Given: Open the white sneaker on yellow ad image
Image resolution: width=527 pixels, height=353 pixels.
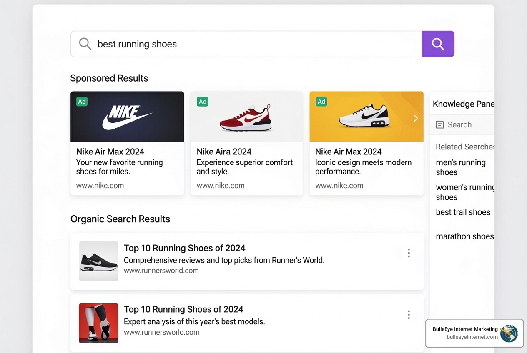Looking at the screenshot, I should click(366, 117).
